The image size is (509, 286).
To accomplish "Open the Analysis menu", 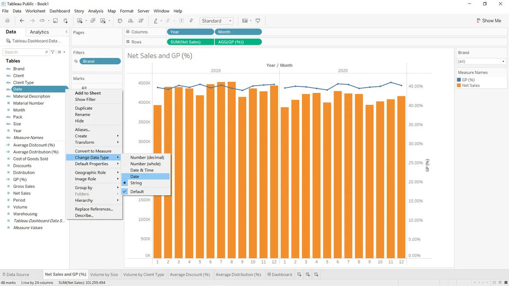I will click(96, 11).
